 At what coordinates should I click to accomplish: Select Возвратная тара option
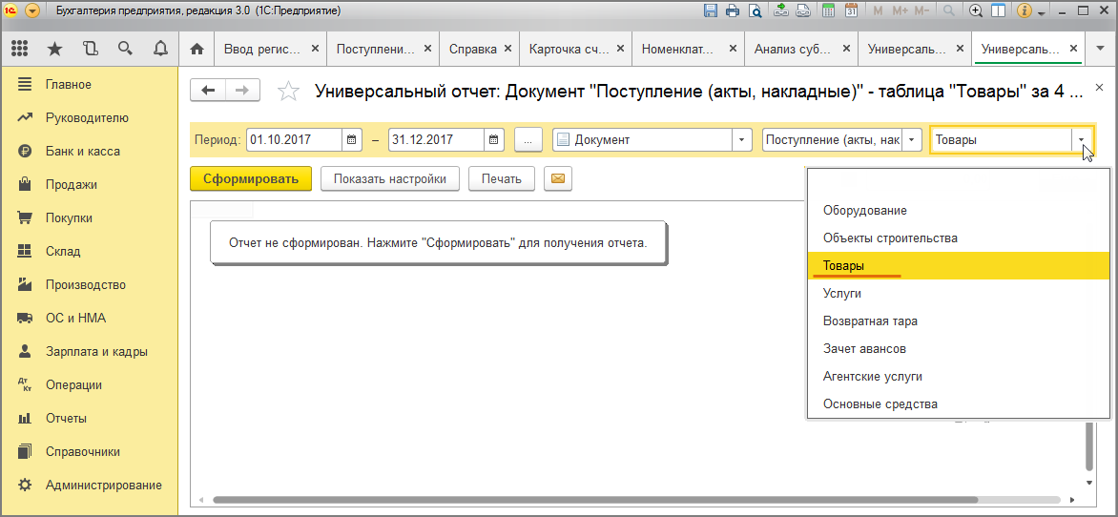coord(959,321)
